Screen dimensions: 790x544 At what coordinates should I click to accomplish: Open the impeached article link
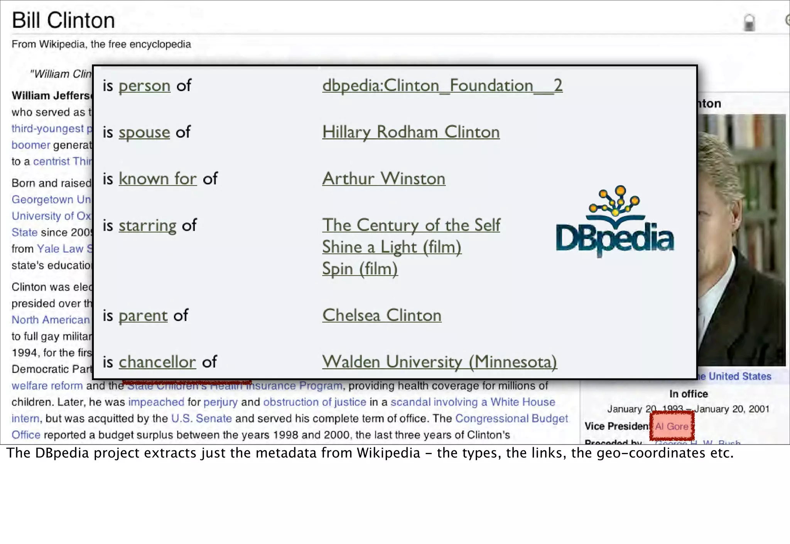coord(156,402)
